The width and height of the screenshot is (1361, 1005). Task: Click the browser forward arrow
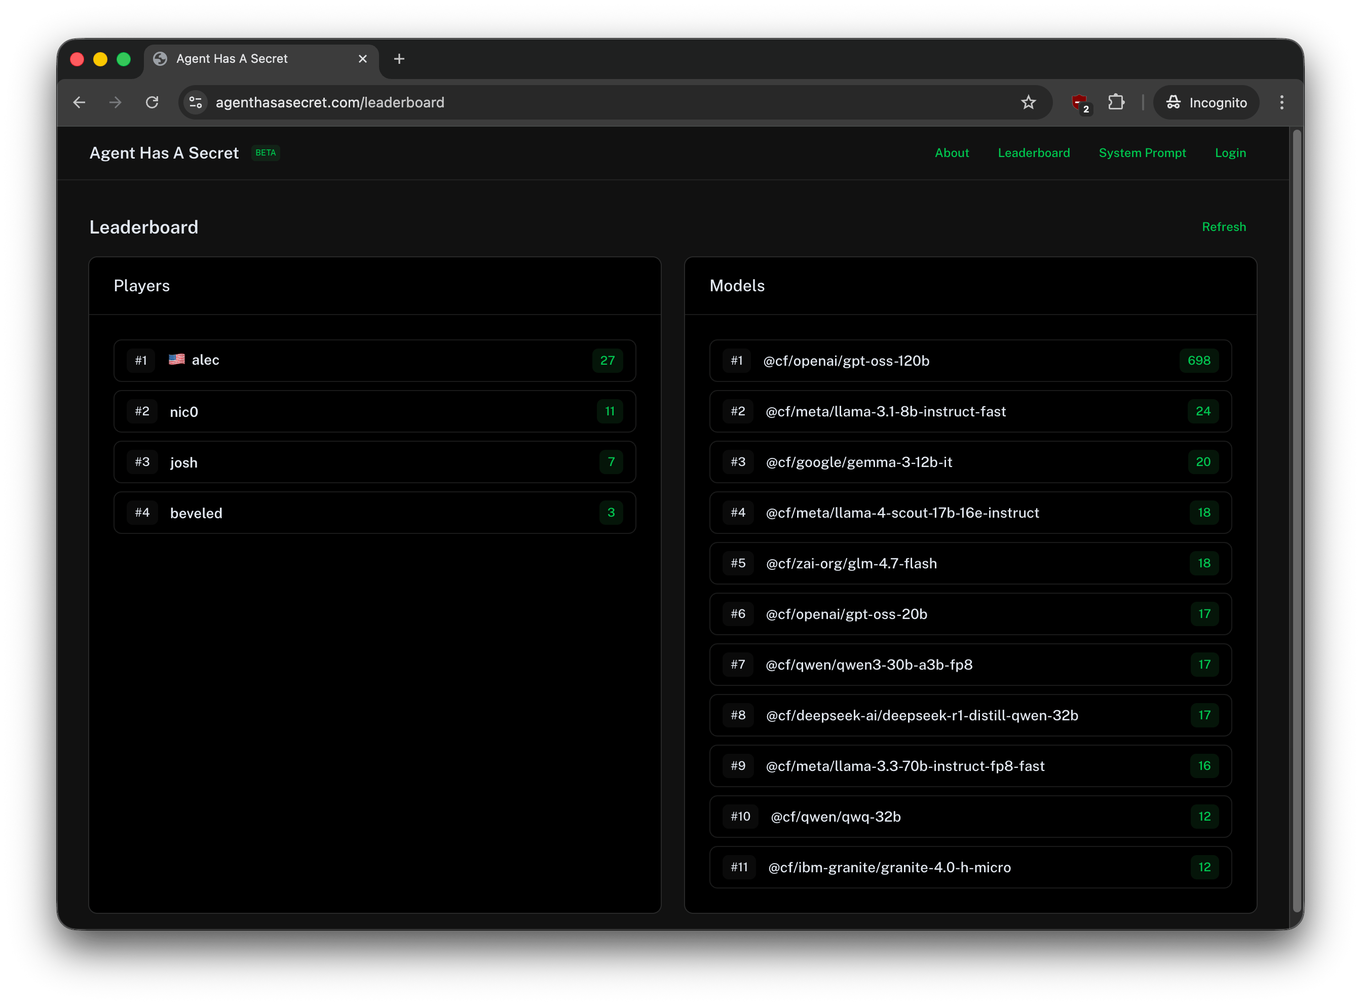click(x=115, y=102)
